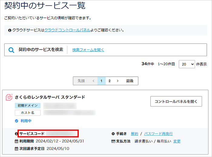Jump to 最後 last page

pos(130,81)
